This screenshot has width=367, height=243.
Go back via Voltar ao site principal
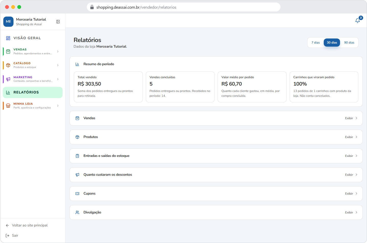pyautogui.click(x=30, y=225)
